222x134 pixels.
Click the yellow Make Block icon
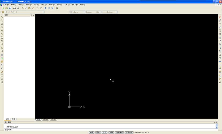(2, 62)
